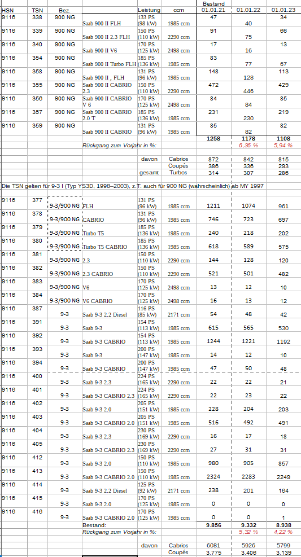Select the TSN header cell
301x557 pixels.
coord(38,10)
